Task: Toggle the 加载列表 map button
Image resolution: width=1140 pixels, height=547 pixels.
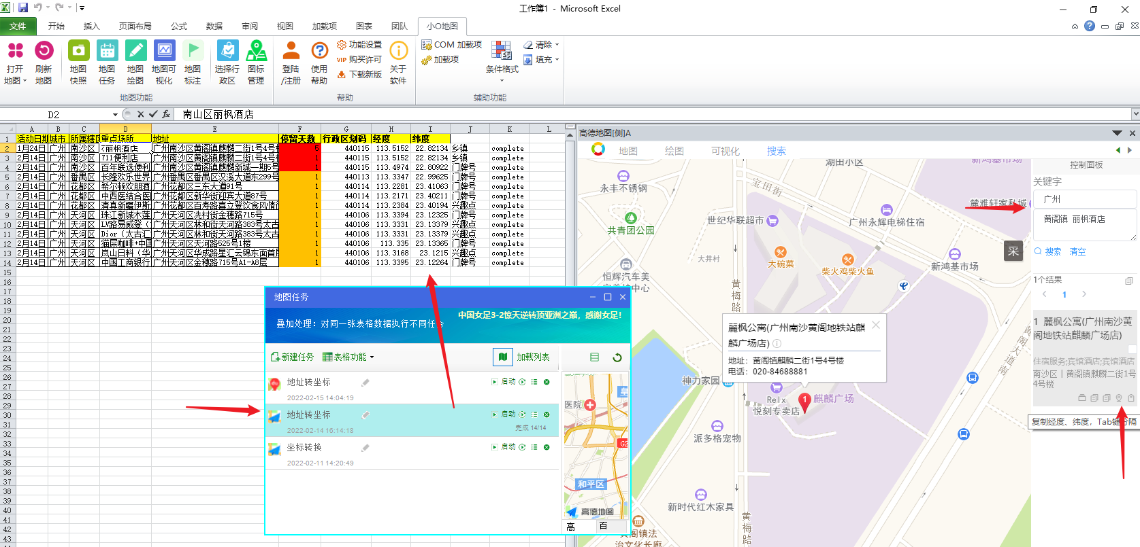Action: pyautogui.click(x=502, y=357)
